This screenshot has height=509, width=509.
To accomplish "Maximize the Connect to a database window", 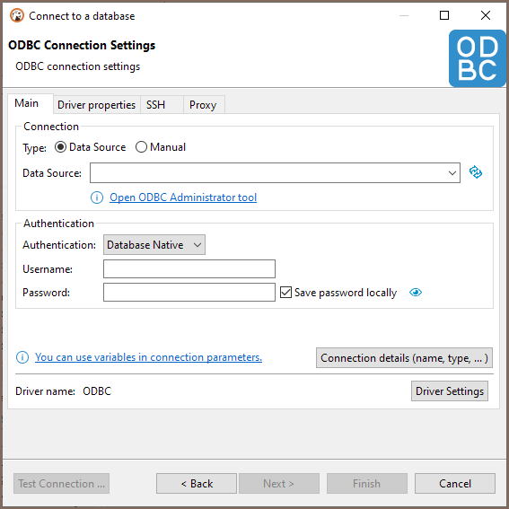I will coord(444,15).
